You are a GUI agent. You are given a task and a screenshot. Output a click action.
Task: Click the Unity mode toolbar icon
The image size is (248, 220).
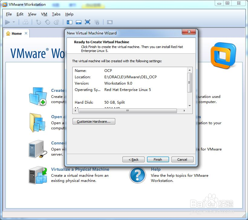(x=97, y=22)
